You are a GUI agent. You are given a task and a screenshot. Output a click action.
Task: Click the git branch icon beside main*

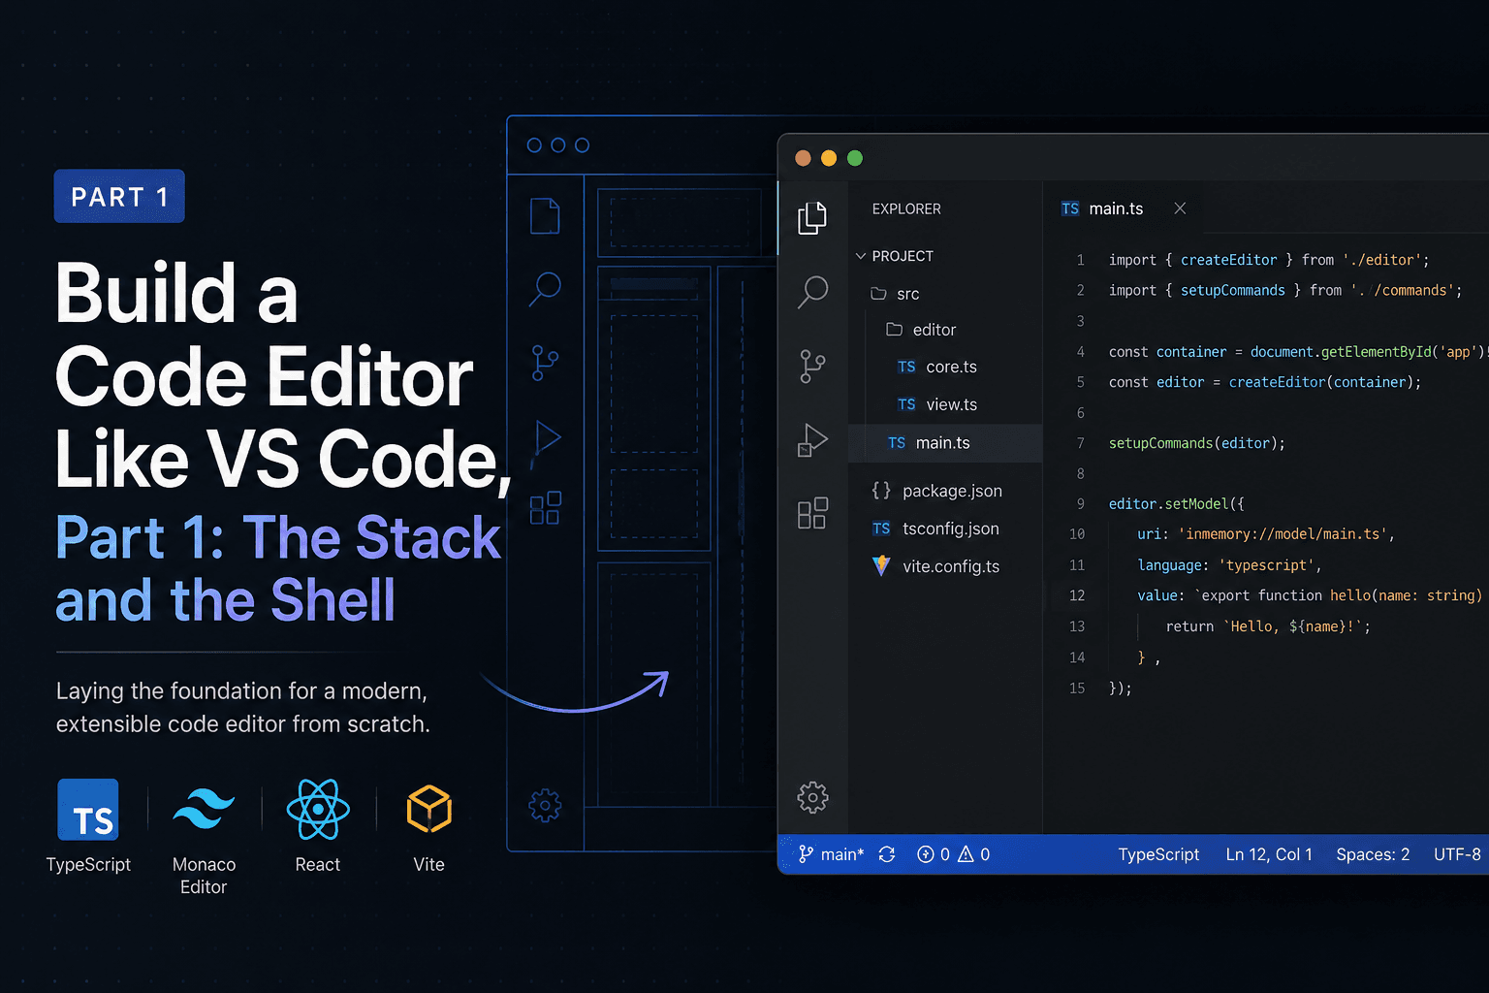pyautogui.click(x=806, y=854)
